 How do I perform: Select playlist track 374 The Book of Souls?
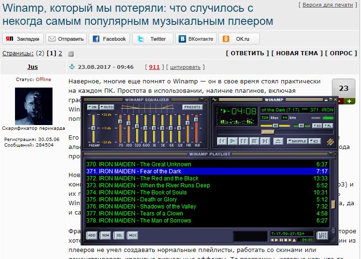click(x=207, y=192)
